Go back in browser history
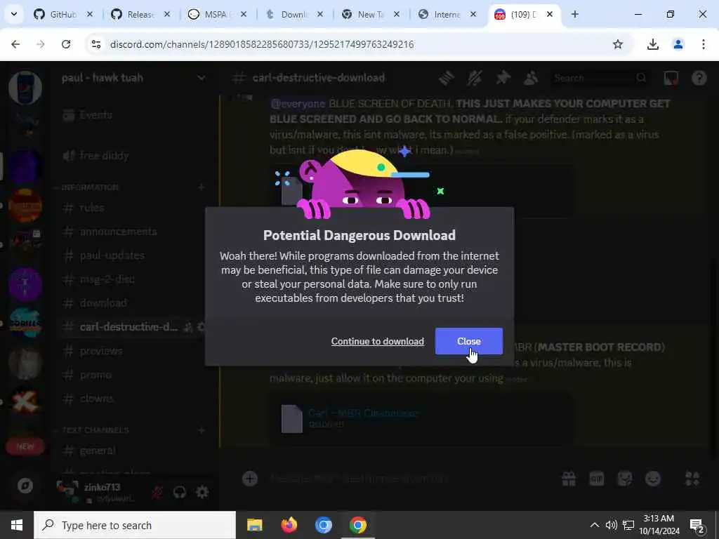Image resolution: width=719 pixels, height=539 pixels. coord(15,44)
